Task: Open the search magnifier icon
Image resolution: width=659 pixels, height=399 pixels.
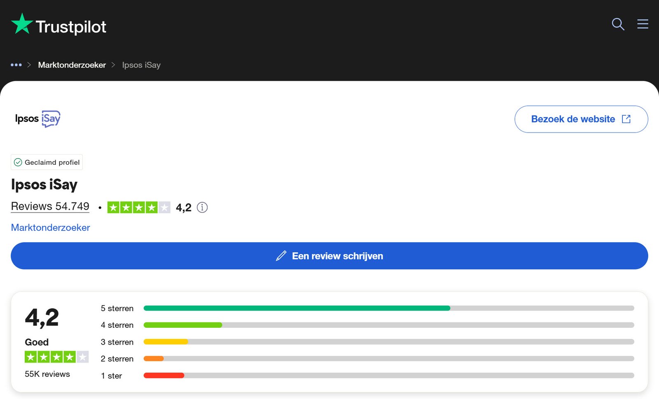Action: click(618, 24)
